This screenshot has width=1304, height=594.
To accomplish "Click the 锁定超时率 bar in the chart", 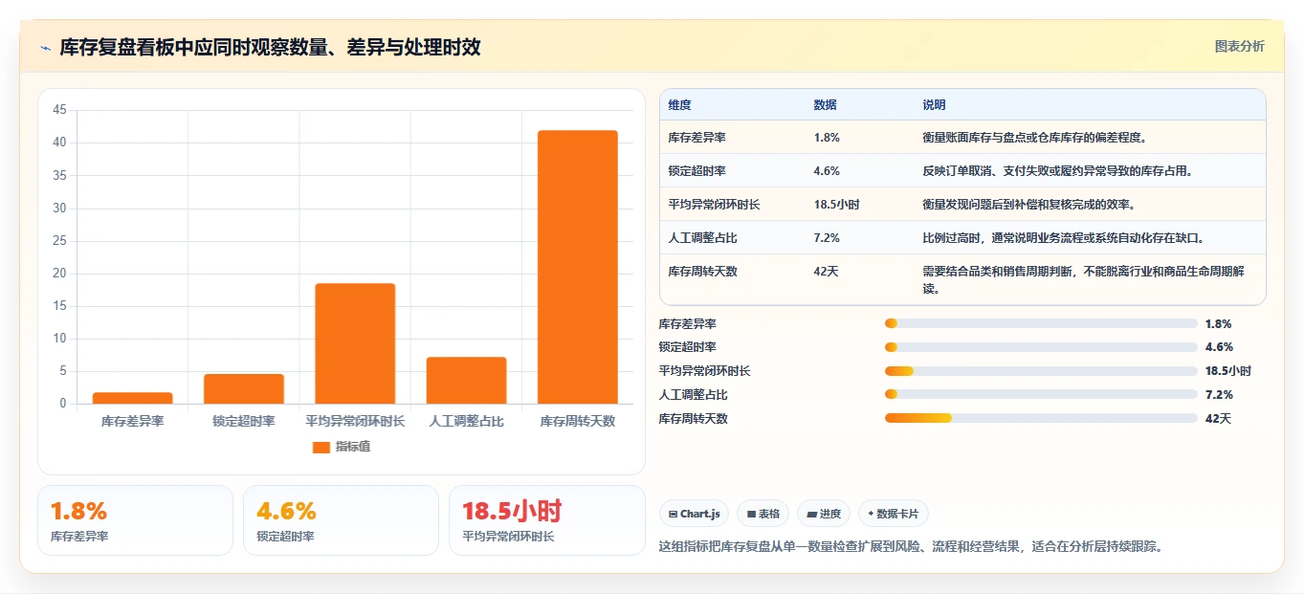I will 244,388.
